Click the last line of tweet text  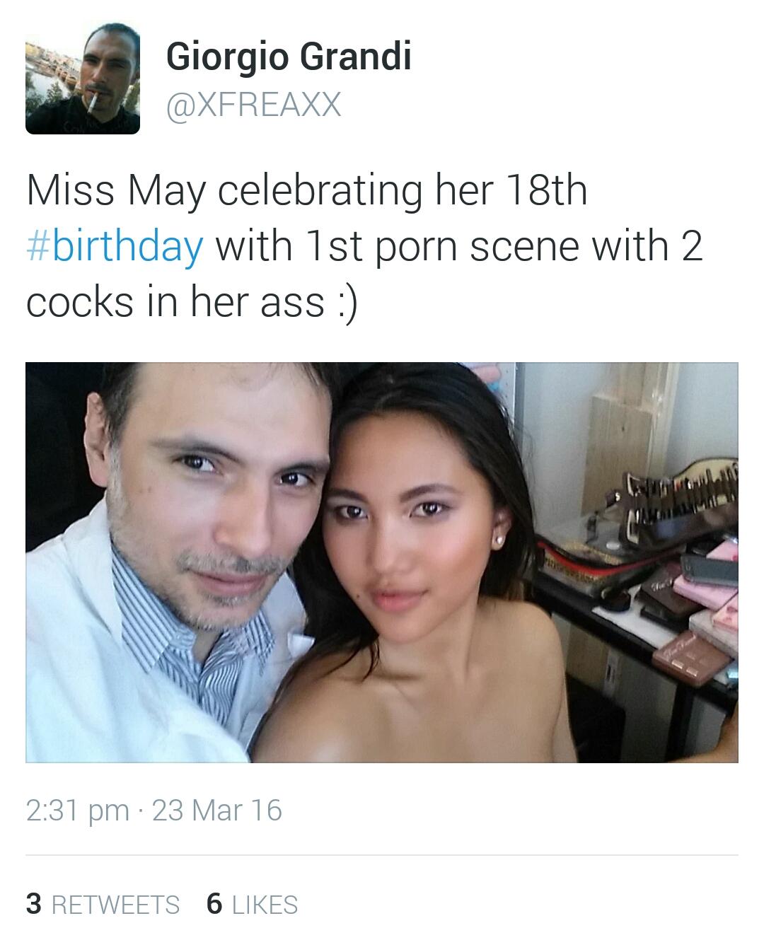192,302
